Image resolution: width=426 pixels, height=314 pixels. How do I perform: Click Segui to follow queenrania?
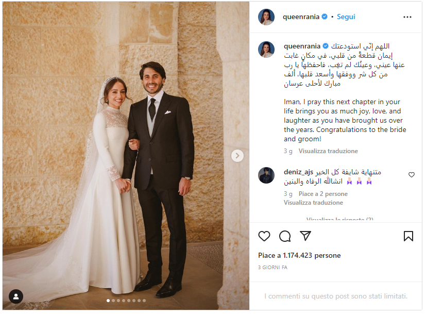click(x=346, y=17)
